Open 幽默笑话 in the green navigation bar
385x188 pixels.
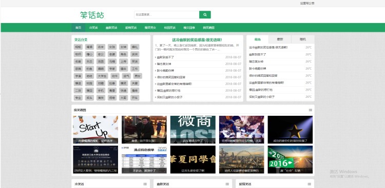pyautogui.click(x=111, y=28)
